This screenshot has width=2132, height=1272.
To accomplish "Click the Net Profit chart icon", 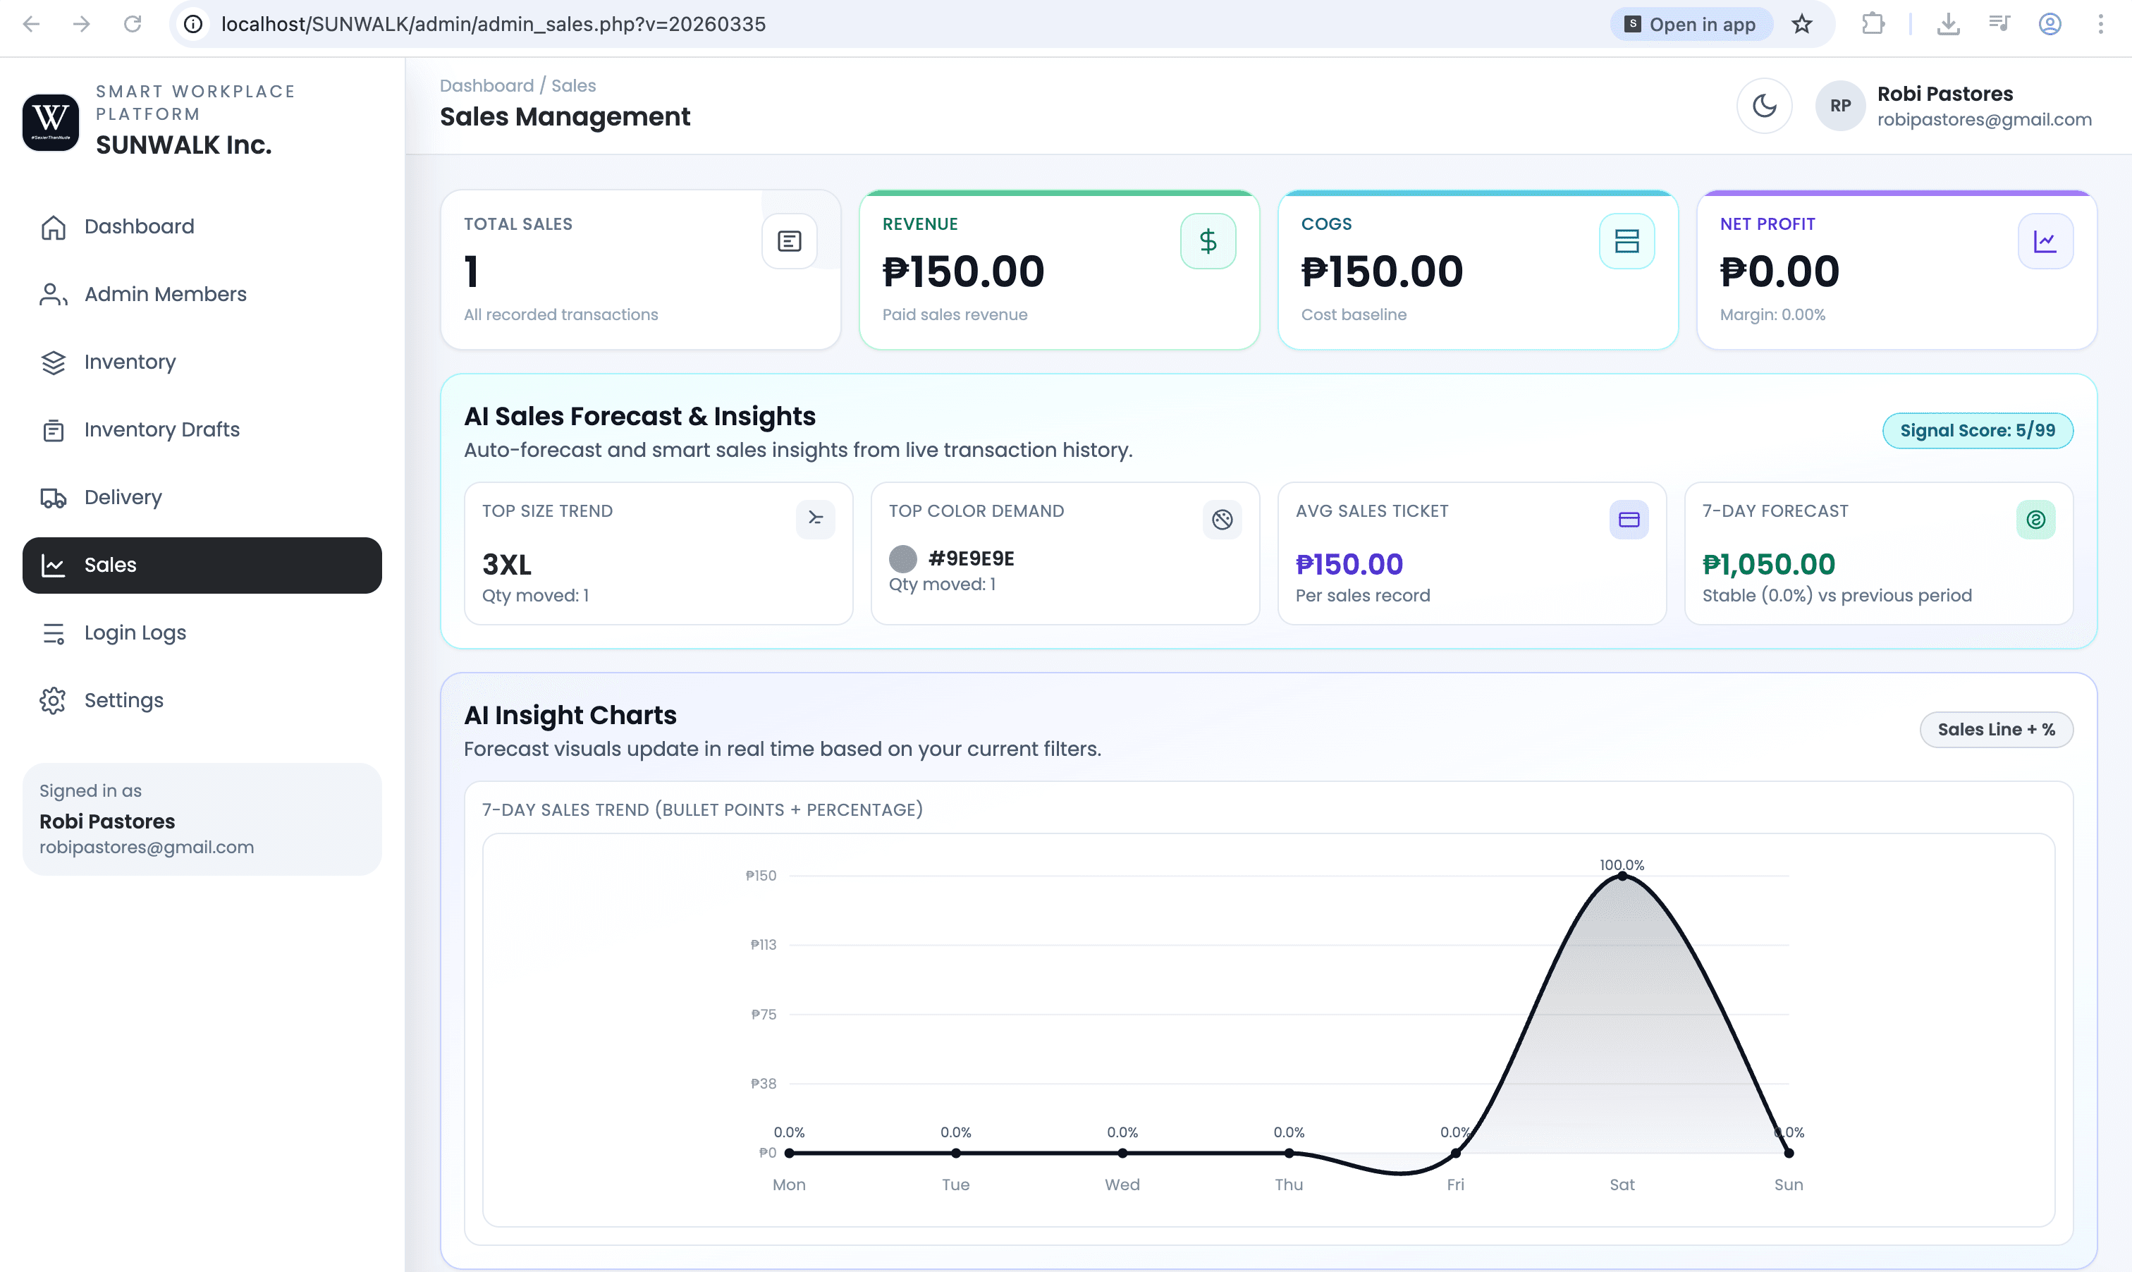I will 2045,241.
